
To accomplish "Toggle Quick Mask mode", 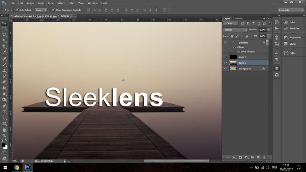I will (x=4, y=153).
